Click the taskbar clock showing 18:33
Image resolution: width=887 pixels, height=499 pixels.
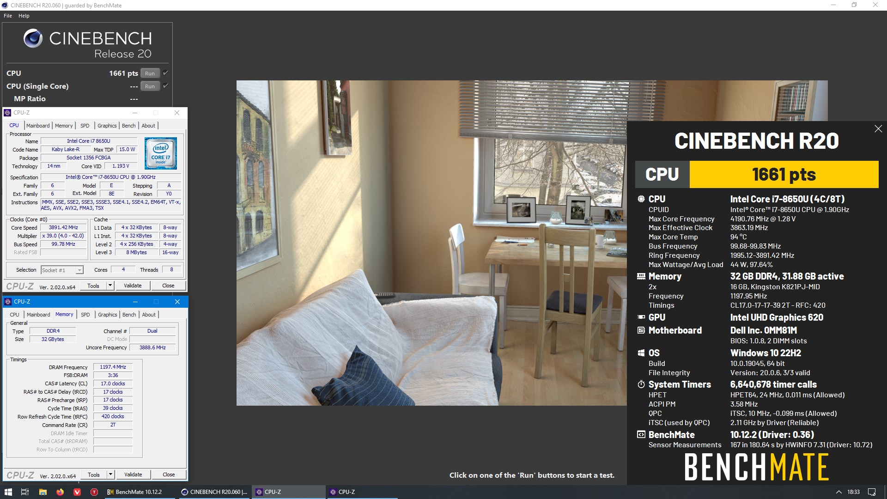pos(853,492)
